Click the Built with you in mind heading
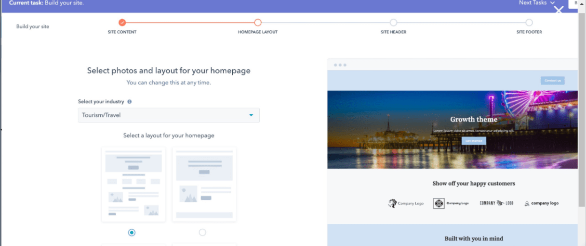The image size is (586, 246). point(474,238)
